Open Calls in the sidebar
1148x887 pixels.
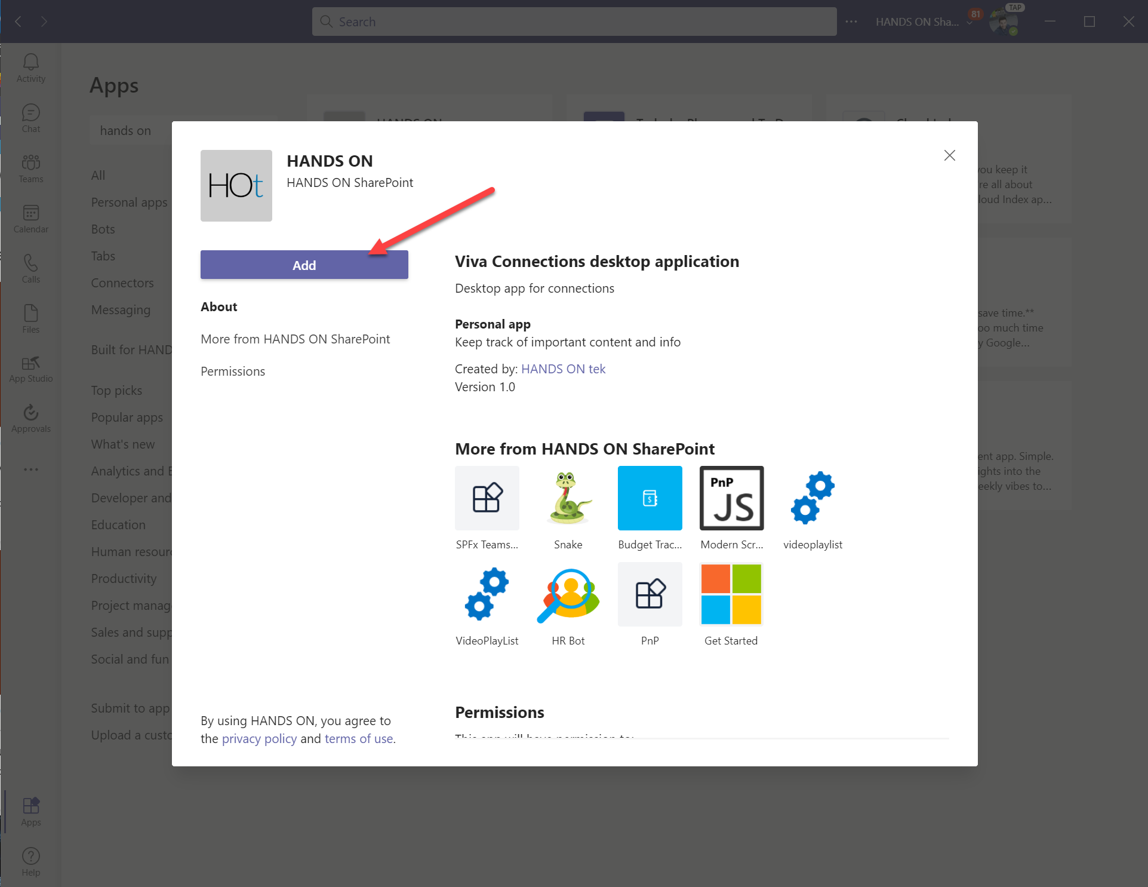pos(30,268)
